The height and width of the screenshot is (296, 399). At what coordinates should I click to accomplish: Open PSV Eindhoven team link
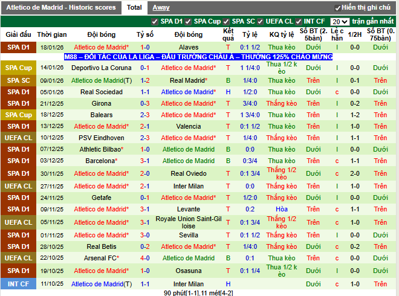click(102, 138)
